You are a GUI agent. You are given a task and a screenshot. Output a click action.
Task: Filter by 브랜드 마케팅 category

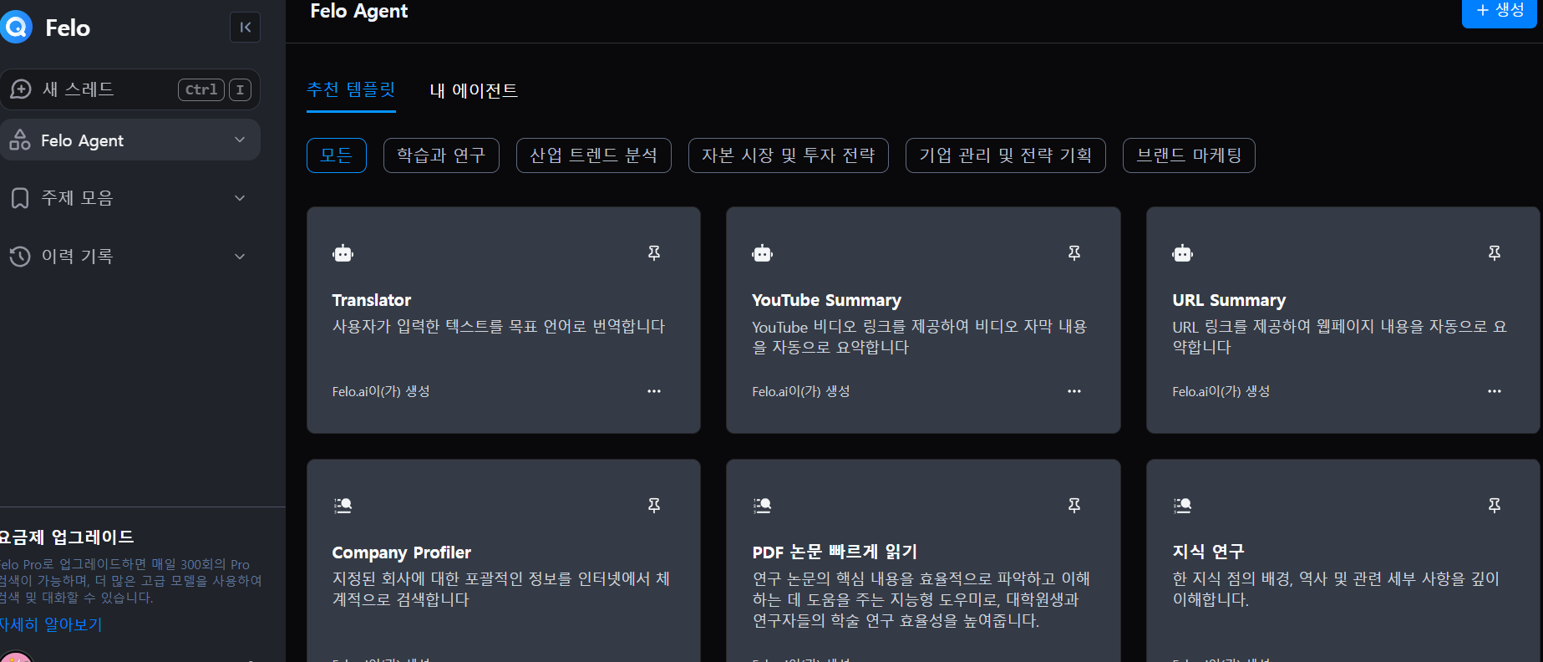click(1189, 155)
